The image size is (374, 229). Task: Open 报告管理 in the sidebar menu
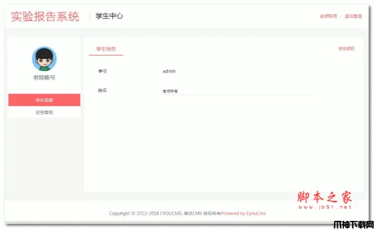pos(44,112)
